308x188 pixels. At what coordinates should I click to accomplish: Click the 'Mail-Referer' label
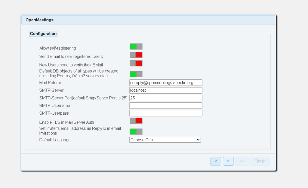50,83
